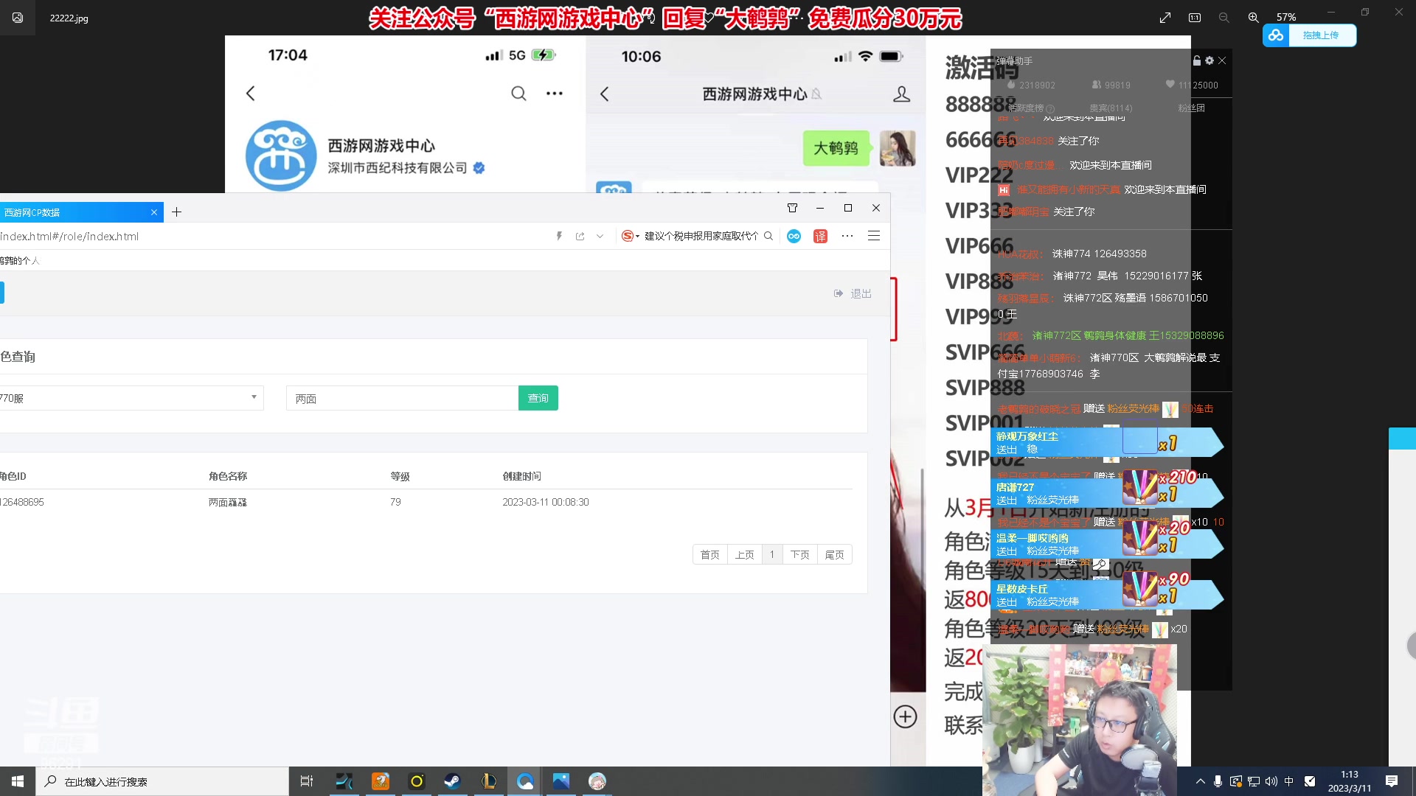
Task: Click the lock icon on the danmu assistant
Action: click(1196, 60)
